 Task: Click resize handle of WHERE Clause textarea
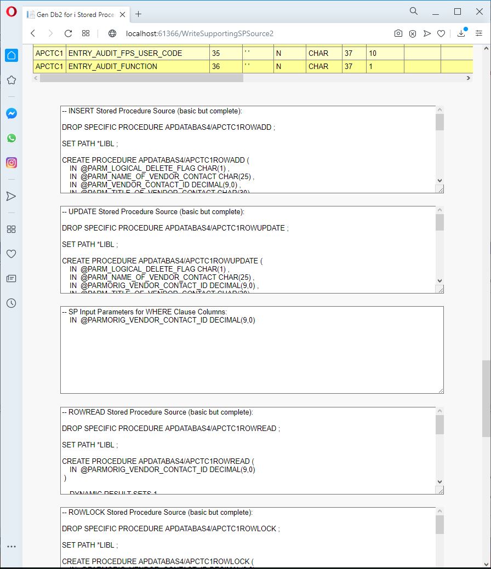pyautogui.click(x=441, y=390)
